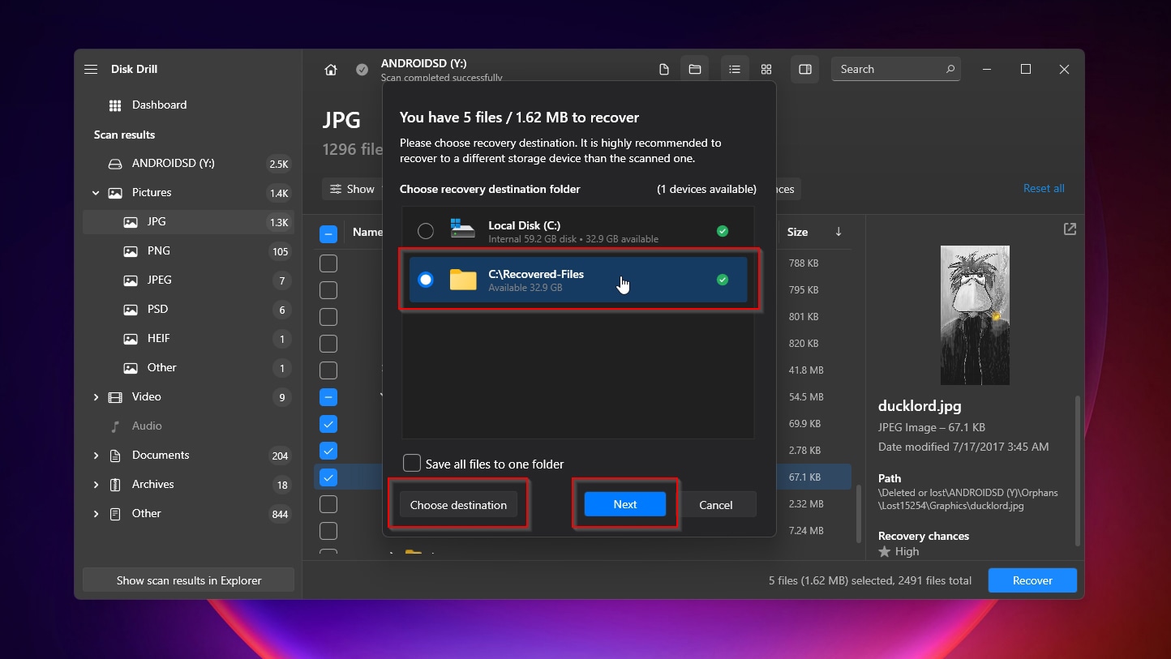The width and height of the screenshot is (1171, 659).
Task: Expand the Documents tree node
Action: (x=96, y=456)
